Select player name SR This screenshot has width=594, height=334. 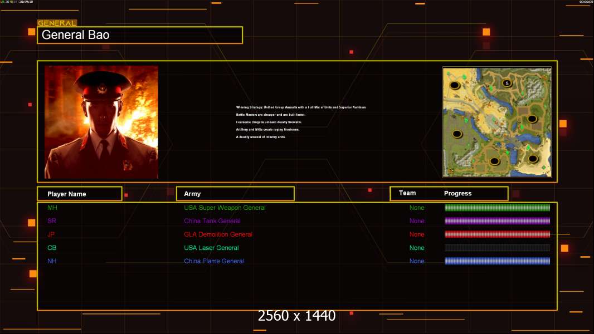click(x=52, y=221)
